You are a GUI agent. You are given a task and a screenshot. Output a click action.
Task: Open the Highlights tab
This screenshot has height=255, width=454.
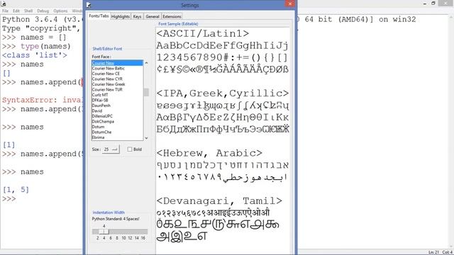point(121,16)
